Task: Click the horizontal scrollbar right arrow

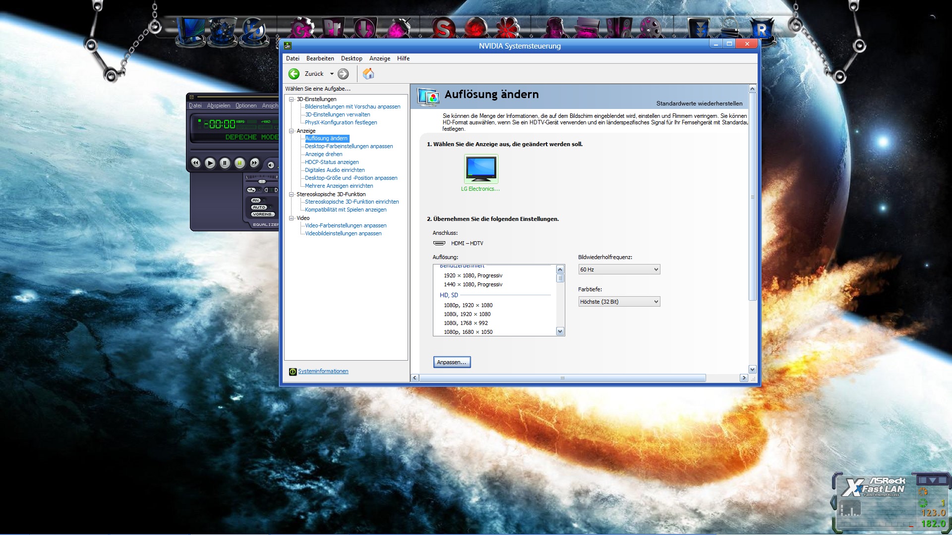Action: coord(743,378)
